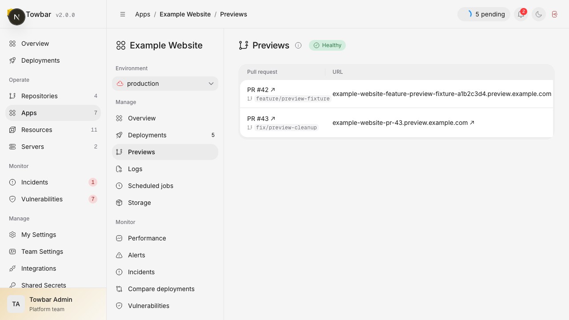The height and width of the screenshot is (320, 569).
Task: Click the Next.js N logo badge
Action: (17, 17)
